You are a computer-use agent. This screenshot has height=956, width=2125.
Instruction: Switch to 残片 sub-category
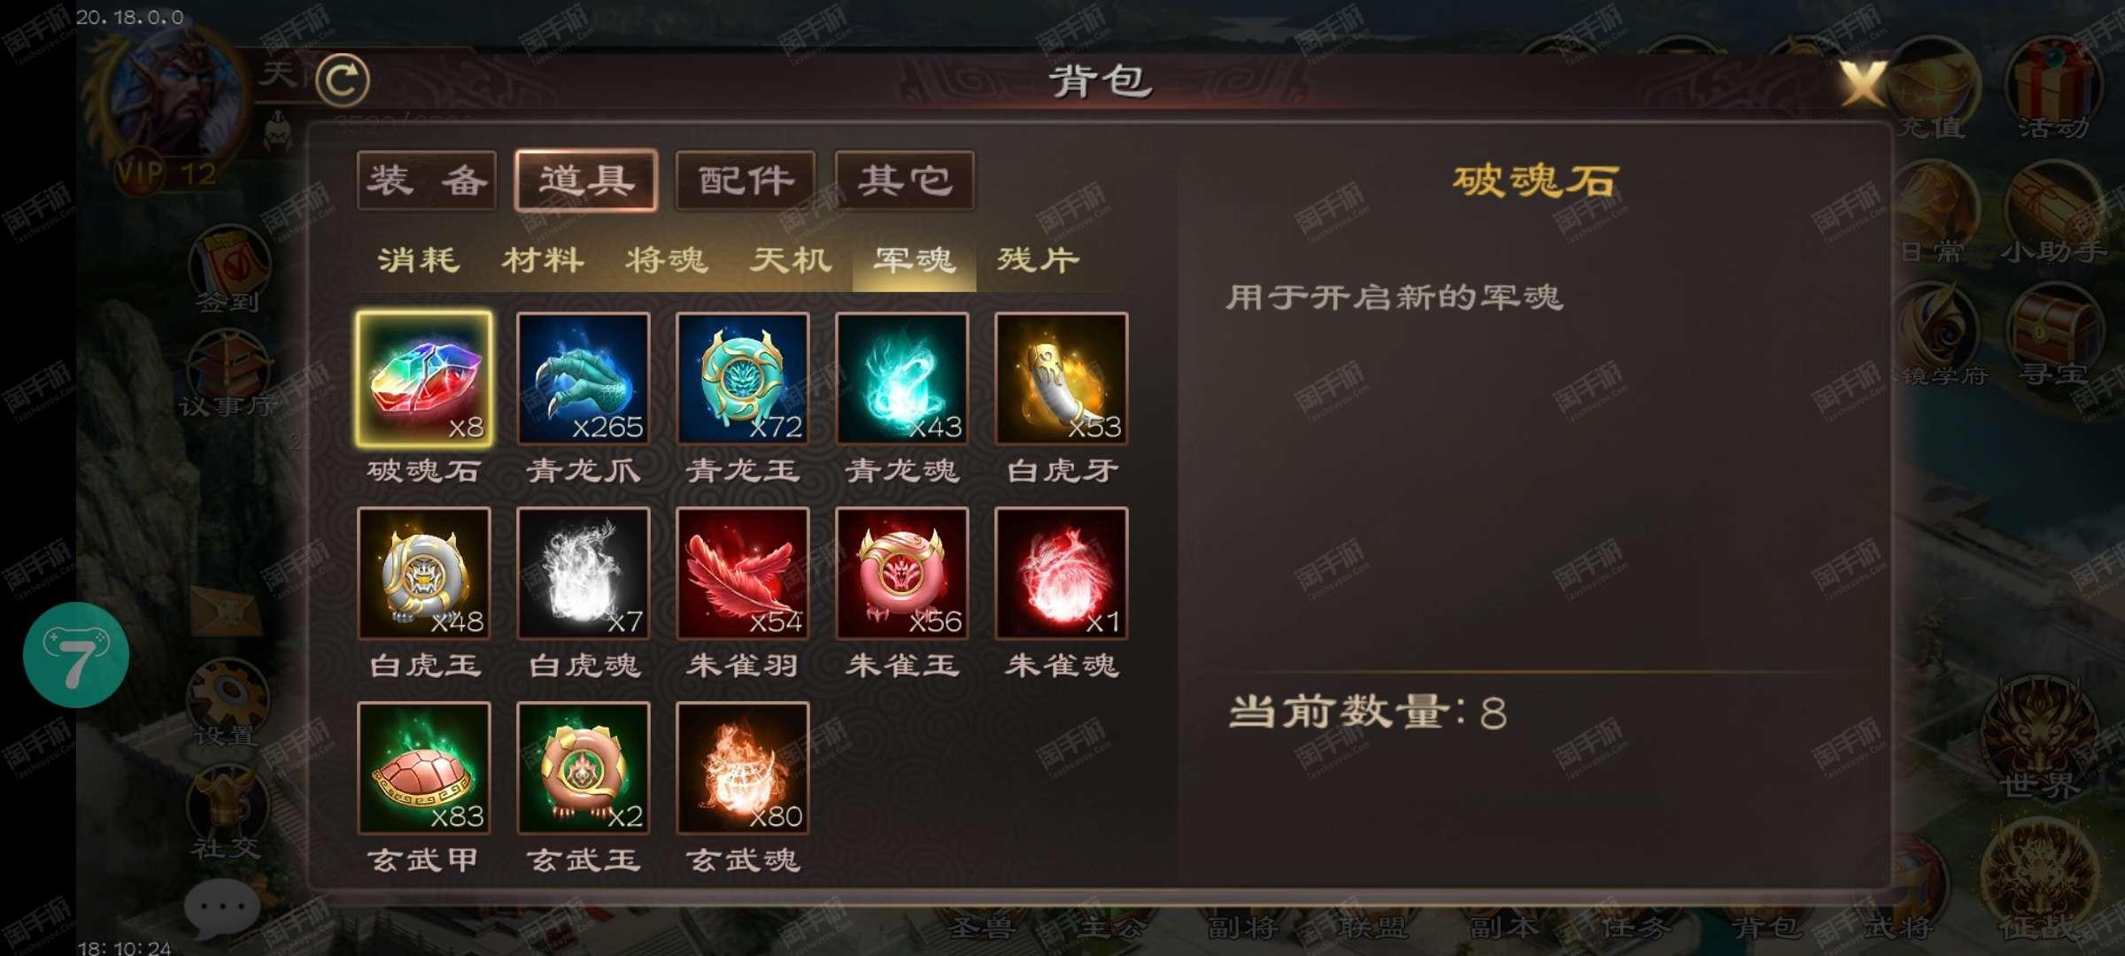(1038, 260)
